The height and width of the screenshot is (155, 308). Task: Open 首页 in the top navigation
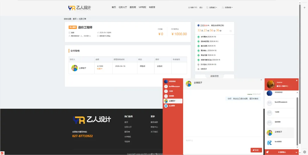[x=114, y=7]
